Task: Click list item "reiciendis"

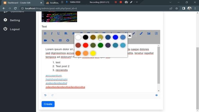Action: pos(62,70)
